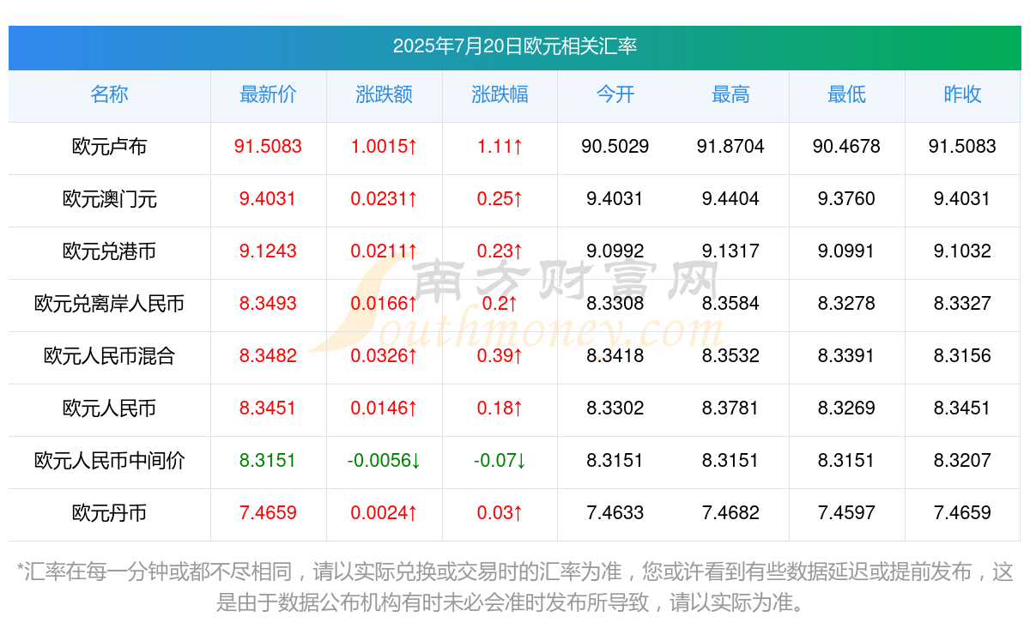Select the 欧元人民币中间价 row name
This screenshot has height=629, width=1030.
[109, 461]
